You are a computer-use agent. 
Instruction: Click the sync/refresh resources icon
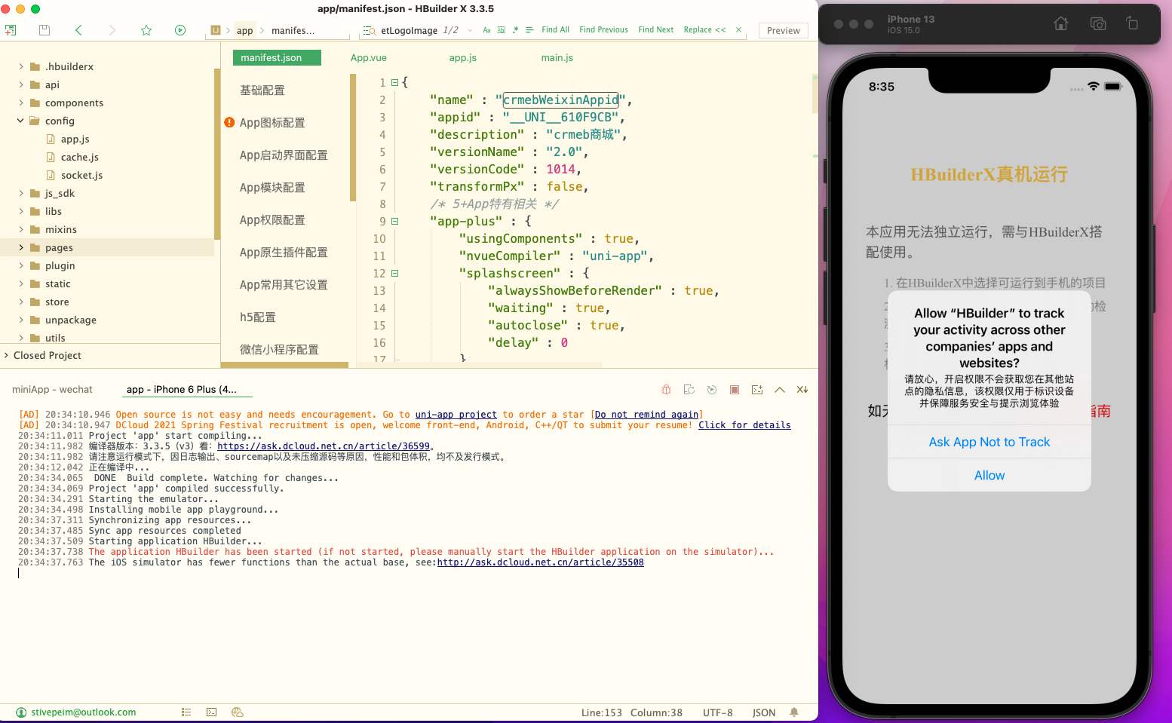point(689,389)
